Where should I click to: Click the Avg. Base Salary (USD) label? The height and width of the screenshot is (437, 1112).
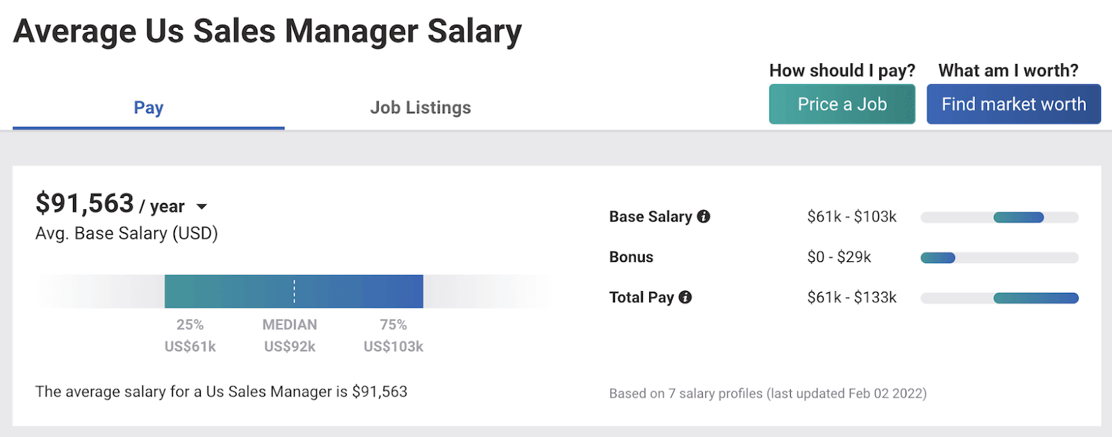(x=126, y=233)
